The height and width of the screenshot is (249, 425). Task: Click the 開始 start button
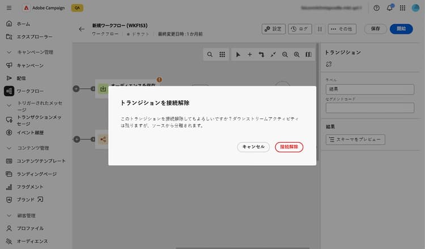pos(401,29)
